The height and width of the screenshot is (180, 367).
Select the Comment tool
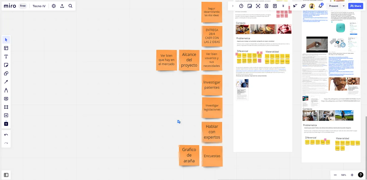click(x=6, y=99)
